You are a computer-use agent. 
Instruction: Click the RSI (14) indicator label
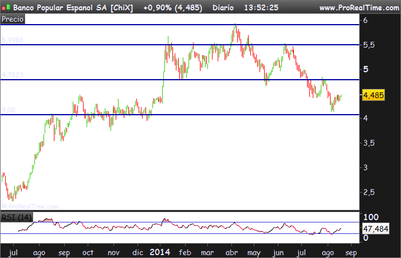[x=17, y=217]
